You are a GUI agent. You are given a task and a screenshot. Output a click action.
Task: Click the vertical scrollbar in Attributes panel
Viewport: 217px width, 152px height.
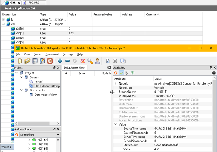click(x=214, y=116)
